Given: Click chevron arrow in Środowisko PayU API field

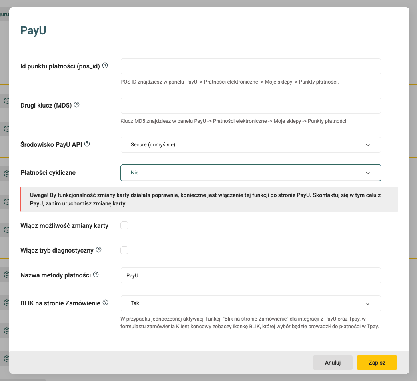Looking at the screenshot, I should coord(368,145).
